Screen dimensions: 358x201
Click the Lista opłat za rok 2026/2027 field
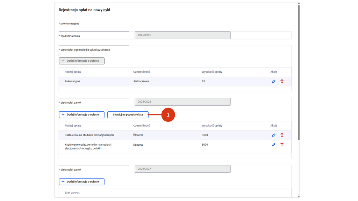coord(182,169)
